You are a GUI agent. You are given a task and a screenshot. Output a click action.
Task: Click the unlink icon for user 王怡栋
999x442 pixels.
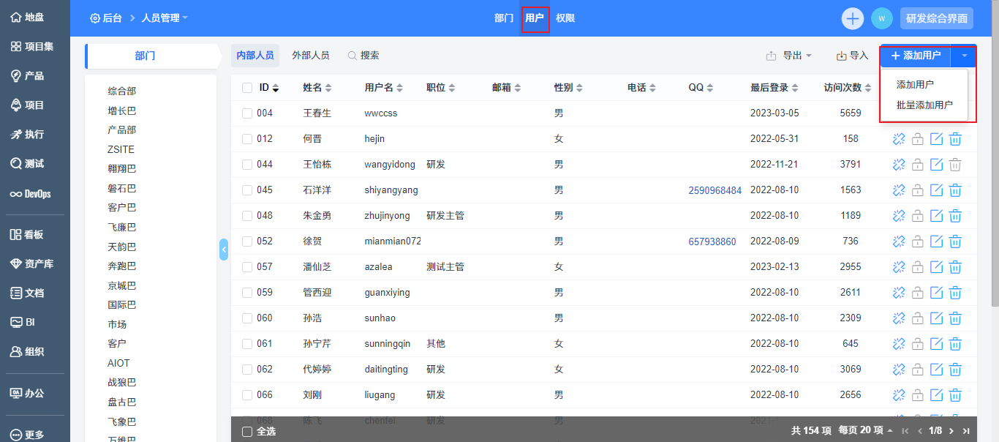(x=899, y=165)
